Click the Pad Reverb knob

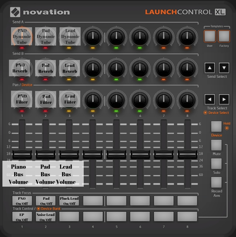coord(45,68)
